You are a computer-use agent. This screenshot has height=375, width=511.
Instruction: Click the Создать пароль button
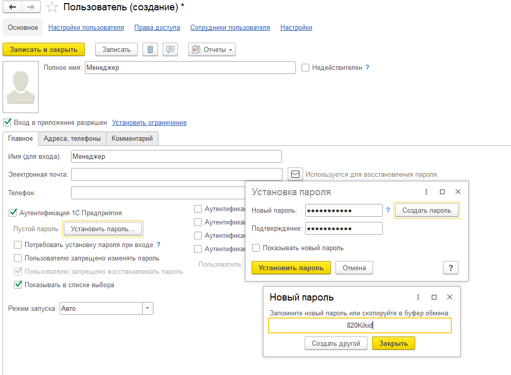click(427, 211)
